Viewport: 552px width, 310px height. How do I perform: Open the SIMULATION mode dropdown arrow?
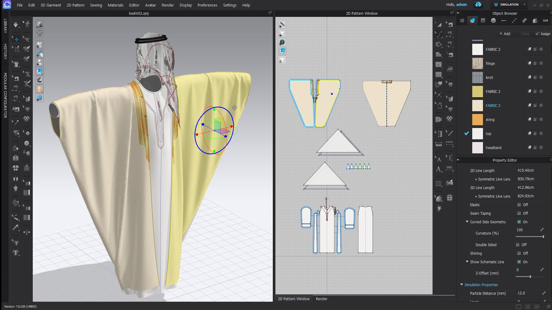tap(524, 5)
